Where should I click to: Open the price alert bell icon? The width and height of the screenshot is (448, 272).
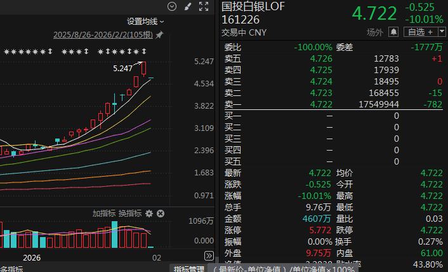tap(393, 32)
